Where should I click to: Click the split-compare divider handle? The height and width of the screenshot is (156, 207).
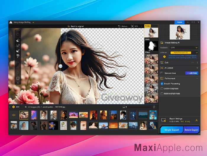coord(60,66)
